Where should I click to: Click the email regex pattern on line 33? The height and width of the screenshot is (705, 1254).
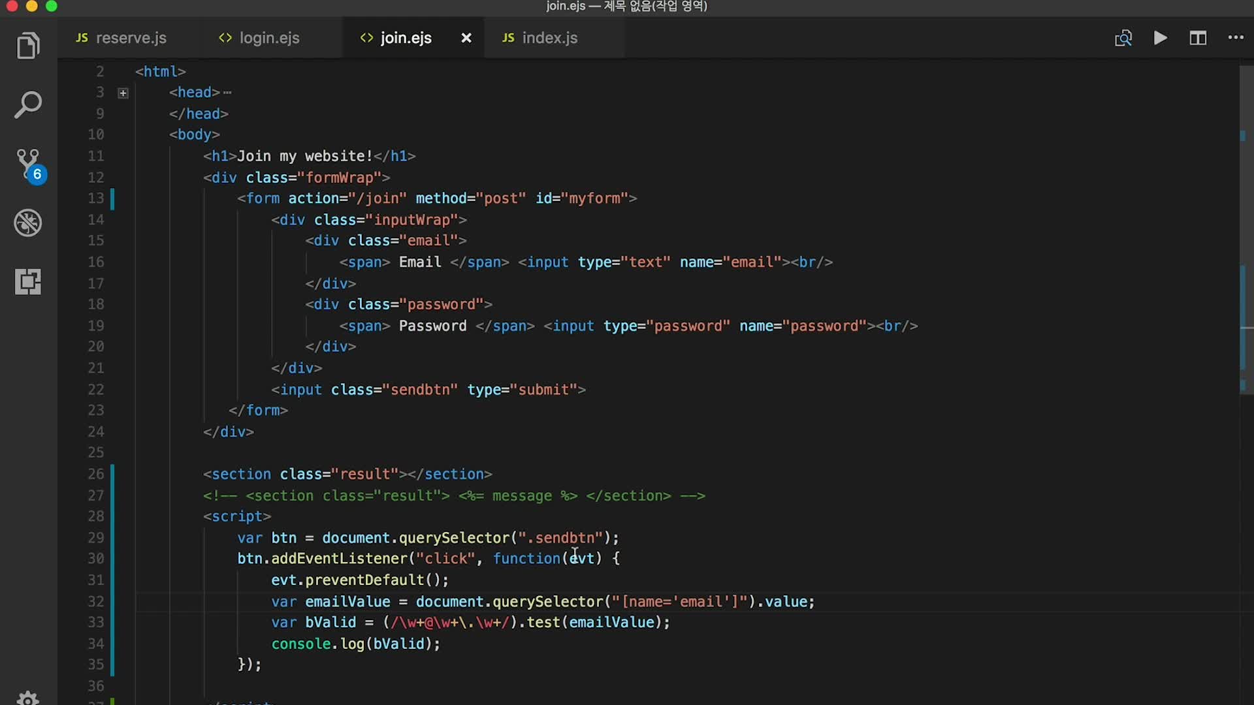click(450, 623)
